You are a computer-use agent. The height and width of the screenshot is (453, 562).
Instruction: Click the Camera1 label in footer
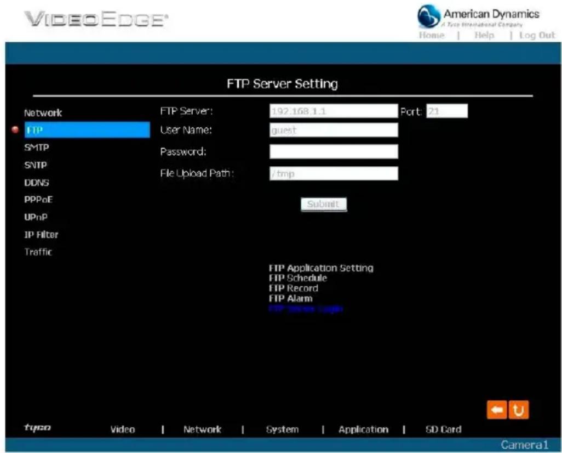tap(524, 445)
